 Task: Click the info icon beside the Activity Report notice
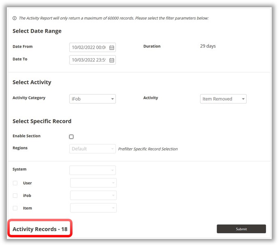click(x=15, y=18)
